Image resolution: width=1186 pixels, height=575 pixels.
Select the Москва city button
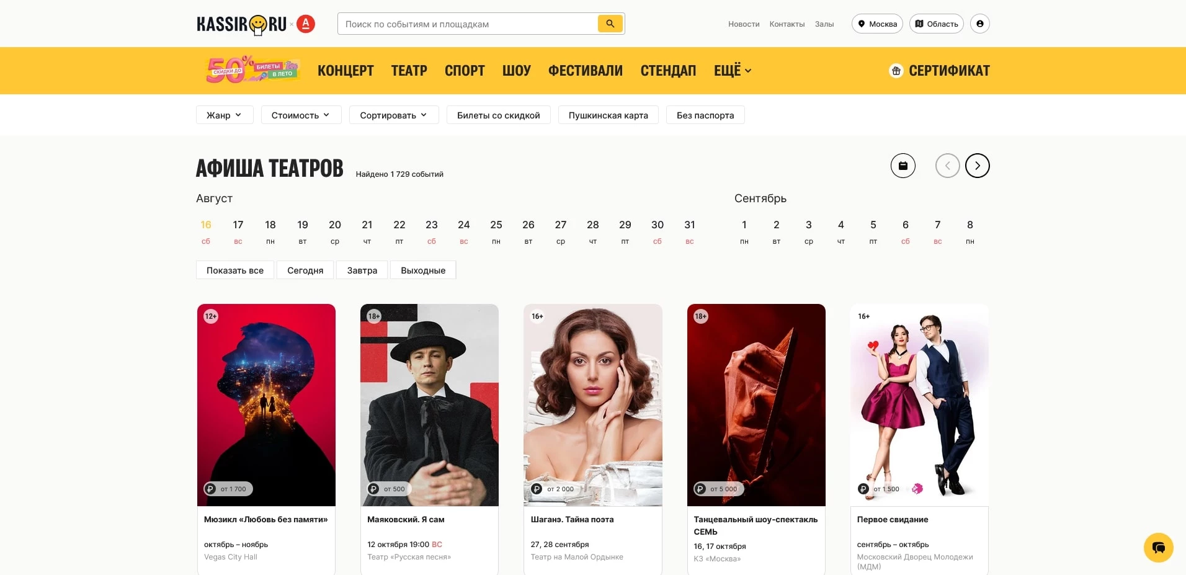click(x=876, y=24)
